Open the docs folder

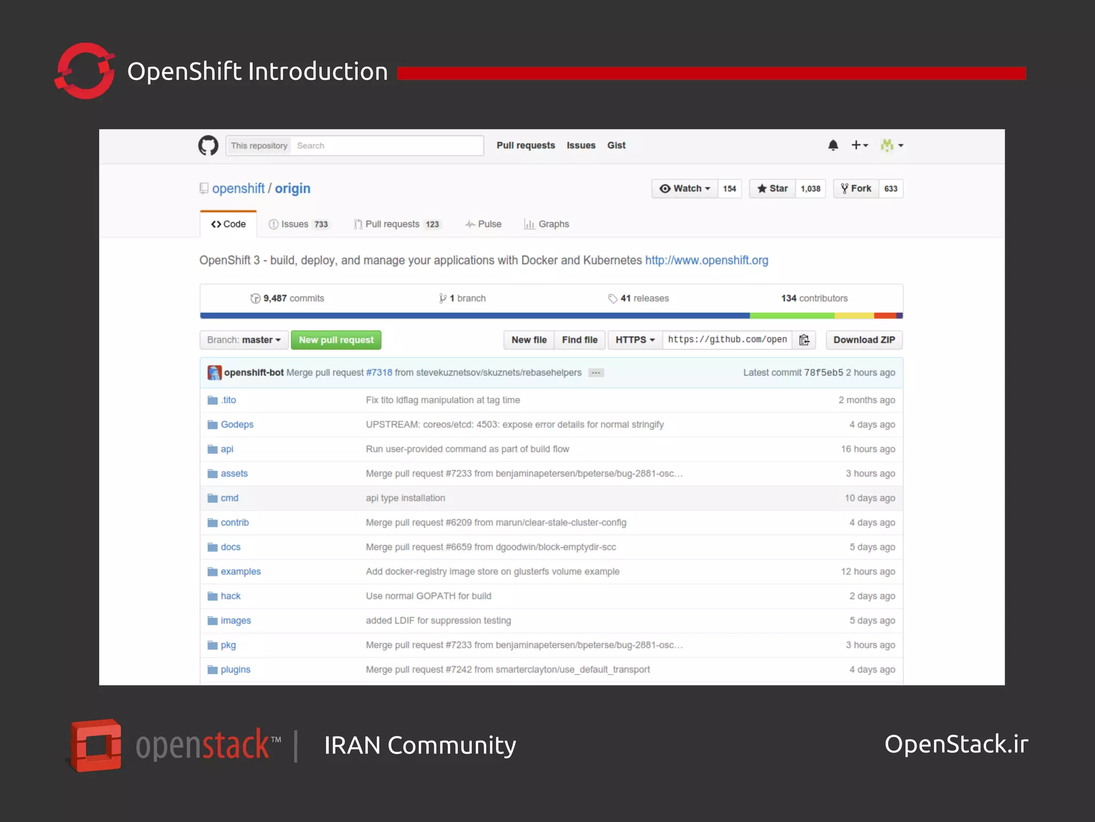pyautogui.click(x=230, y=547)
